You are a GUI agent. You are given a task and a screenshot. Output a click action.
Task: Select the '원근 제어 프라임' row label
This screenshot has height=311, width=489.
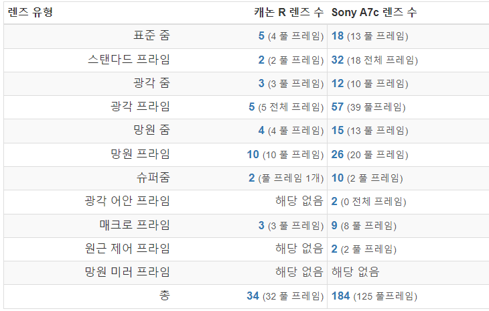click(127, 248)
